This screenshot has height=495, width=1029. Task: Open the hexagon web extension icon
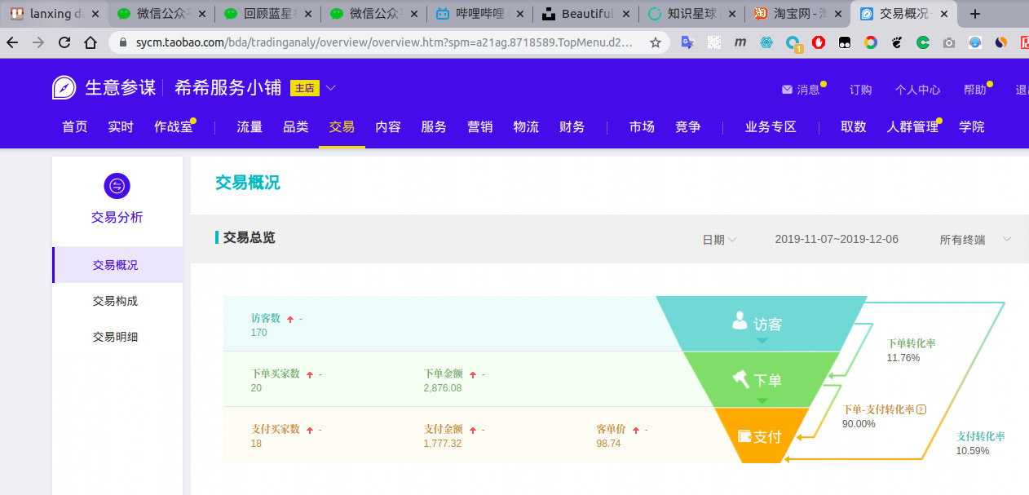[x=766, y=42]
